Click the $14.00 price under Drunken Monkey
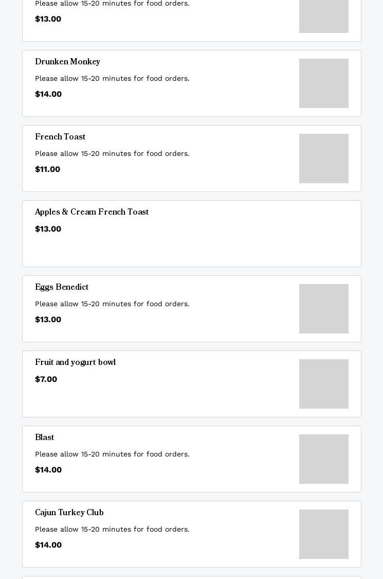The image size is (383, 579). [x=48, y=94]
